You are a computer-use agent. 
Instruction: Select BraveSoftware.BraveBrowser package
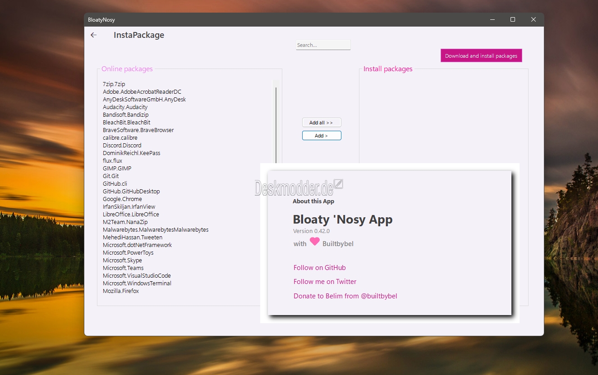[138, 130]
